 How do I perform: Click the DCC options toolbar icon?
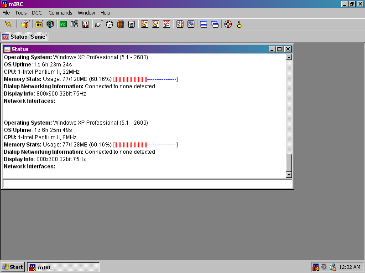pos(167,24)
